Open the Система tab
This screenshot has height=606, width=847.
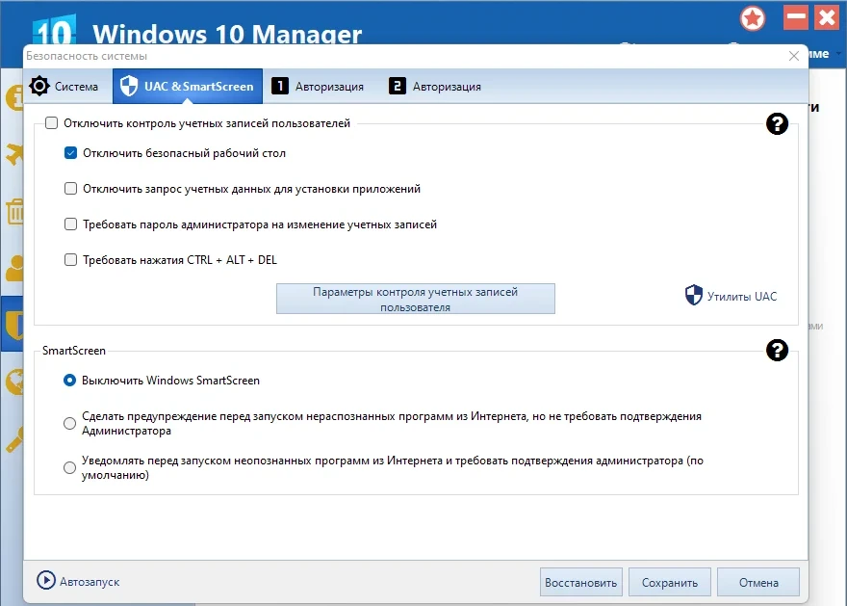pos(64,87)
